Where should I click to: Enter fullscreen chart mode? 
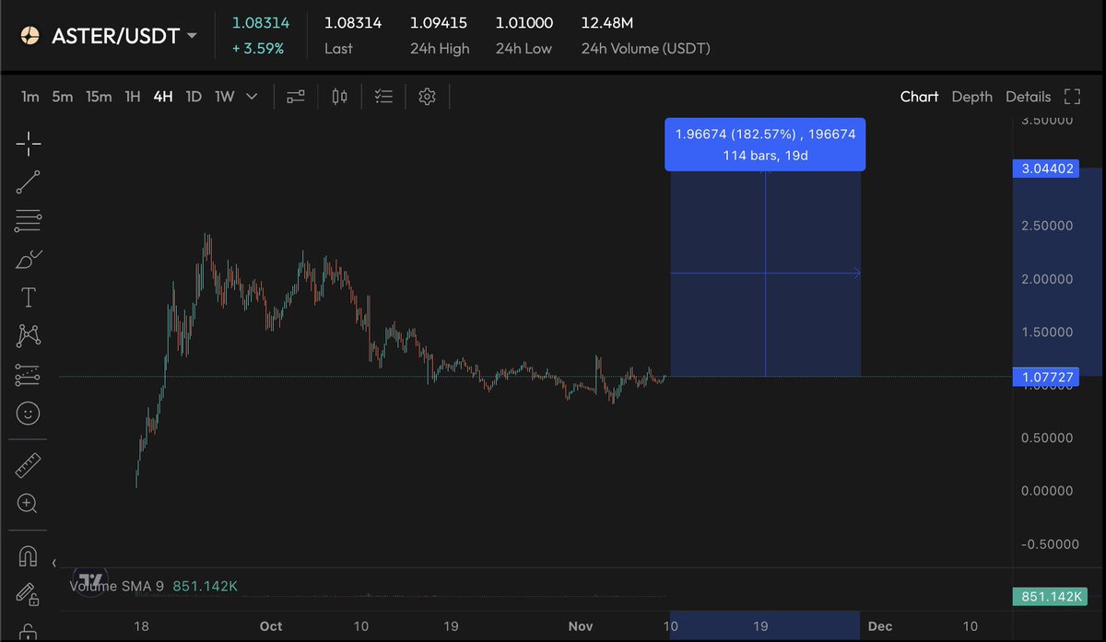[1072, 97]
